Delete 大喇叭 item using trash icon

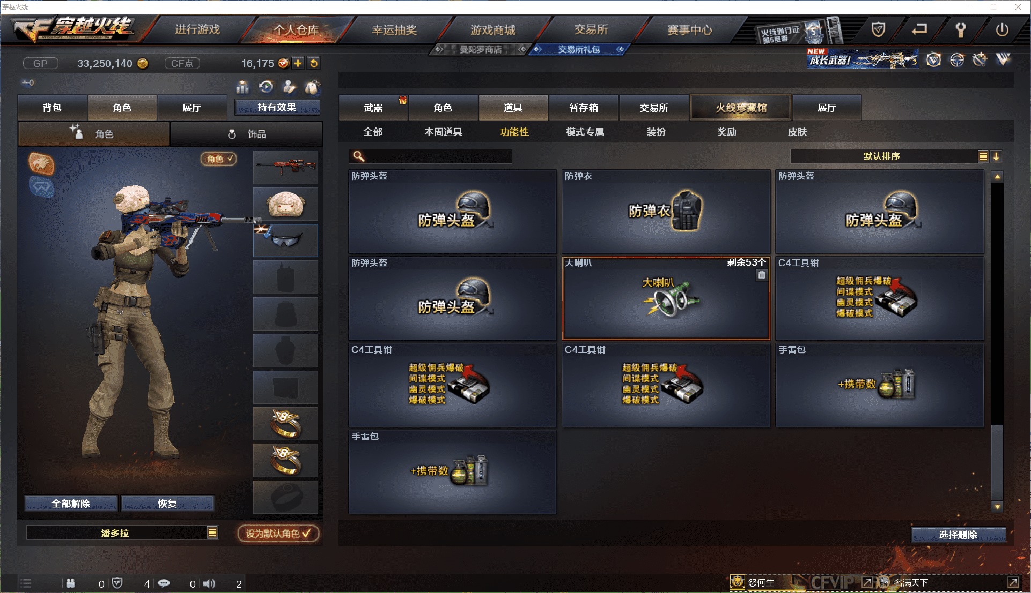pos(762,275)
